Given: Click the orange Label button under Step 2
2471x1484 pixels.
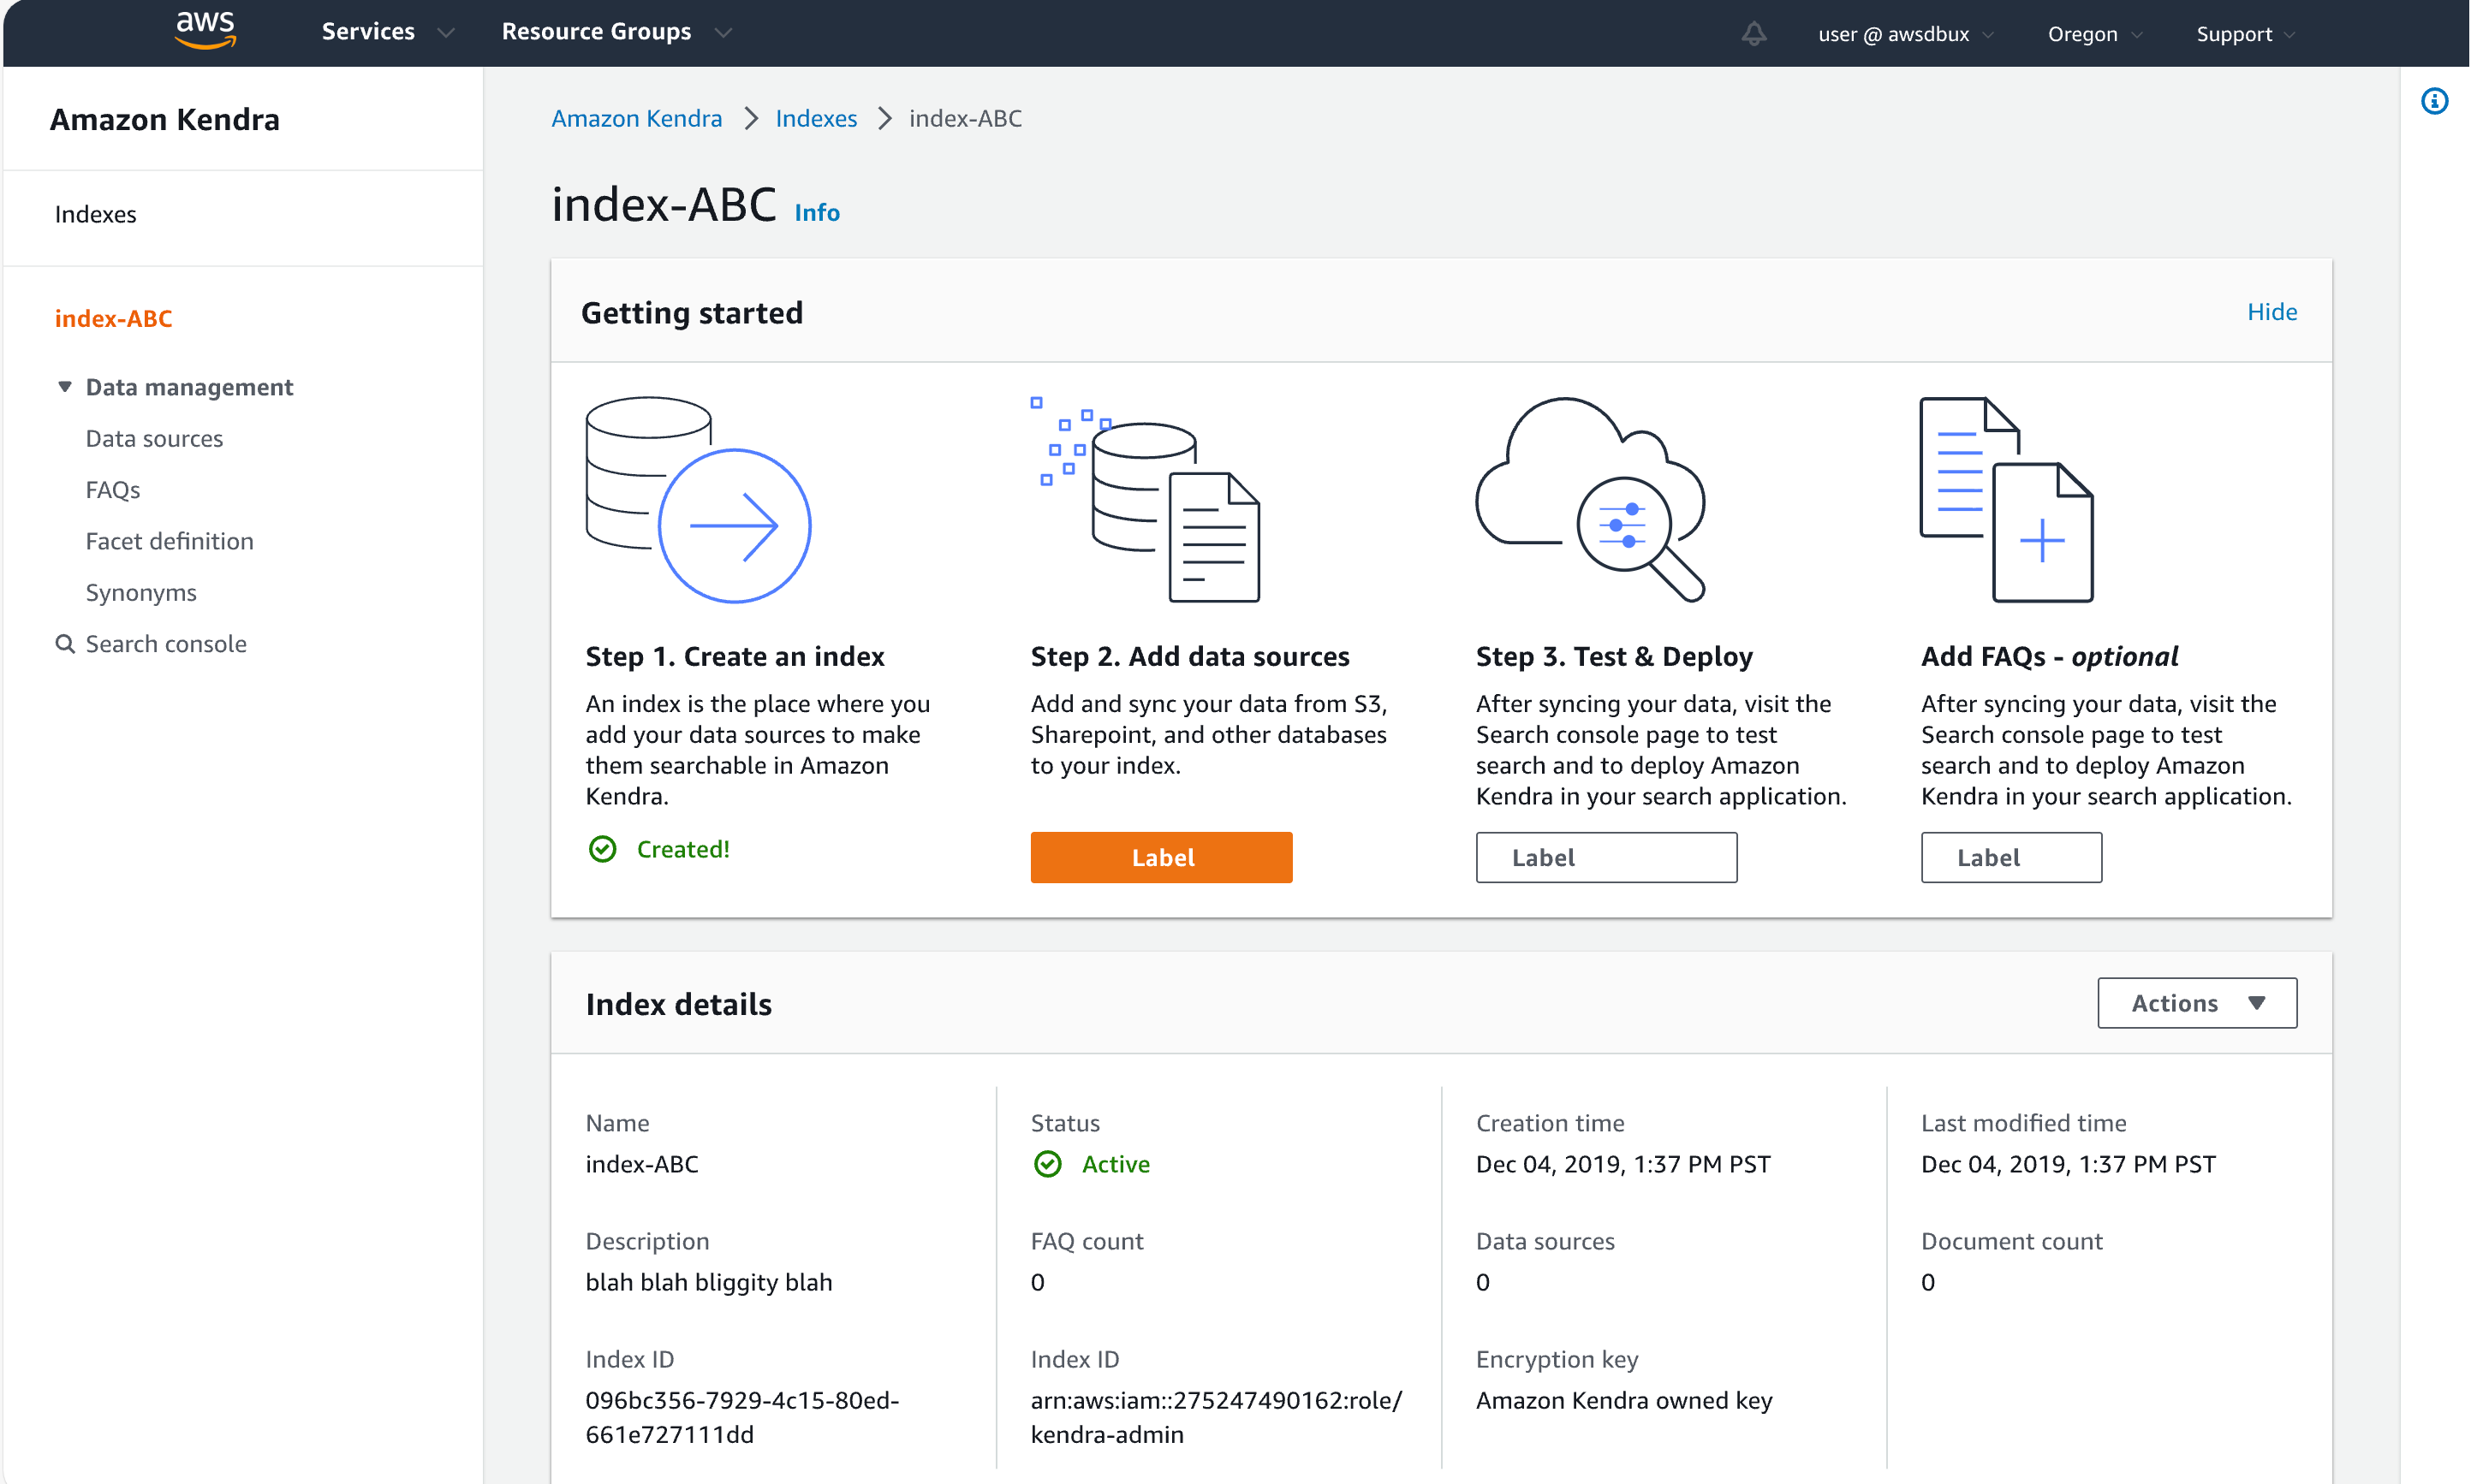Looking at the screenshot, I should pos(1160,857).
